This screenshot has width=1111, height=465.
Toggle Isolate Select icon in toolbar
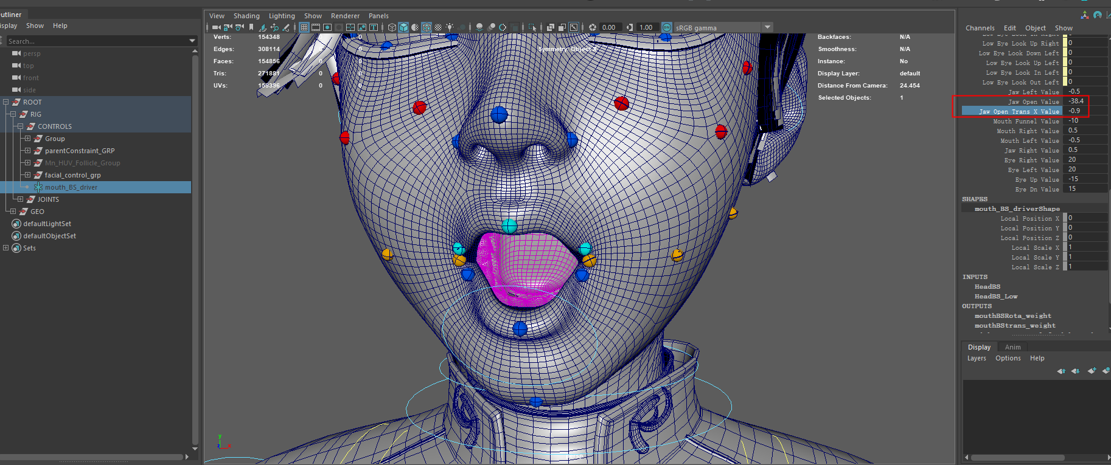click(x=532, y=27)
